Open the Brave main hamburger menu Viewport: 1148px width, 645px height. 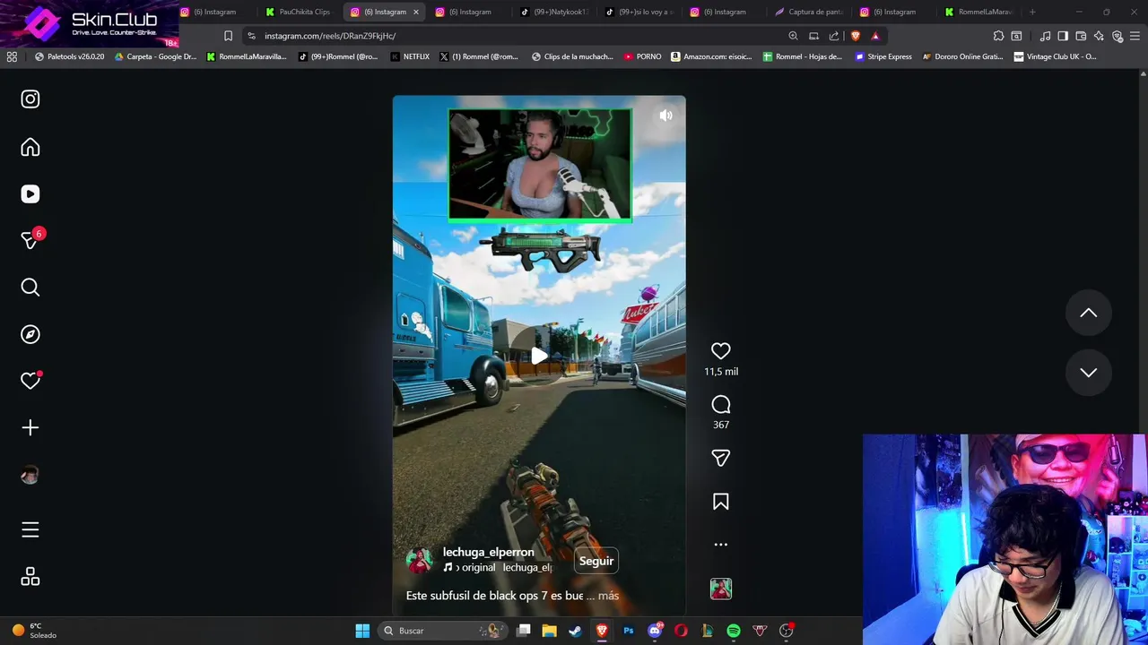click(x=1135, y=36)
